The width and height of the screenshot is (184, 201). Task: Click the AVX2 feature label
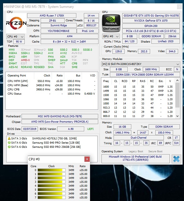click(63, 53)
